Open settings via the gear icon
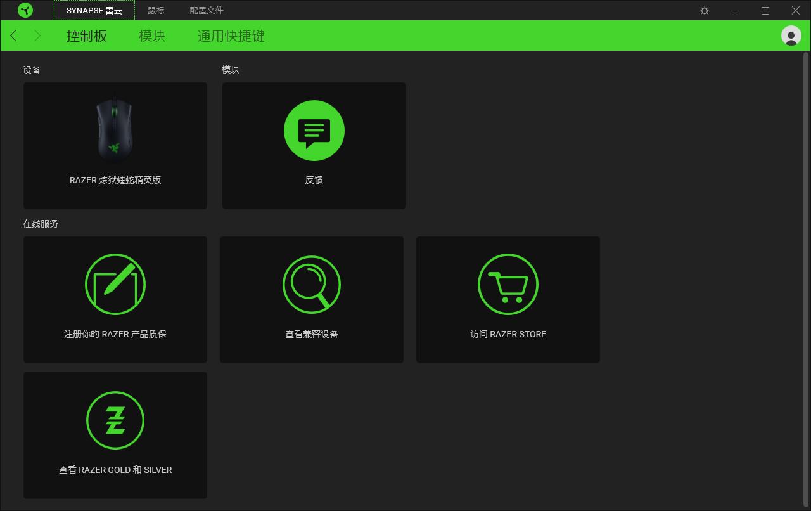811x511 pixels. tap(705, 11)
